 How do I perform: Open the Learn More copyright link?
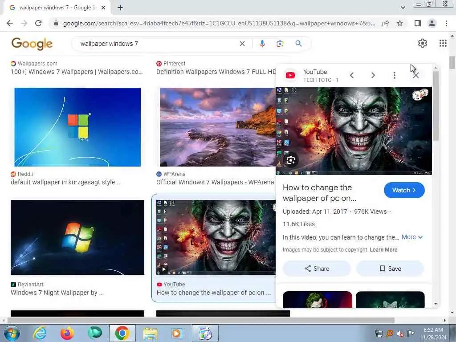(383, 249)
